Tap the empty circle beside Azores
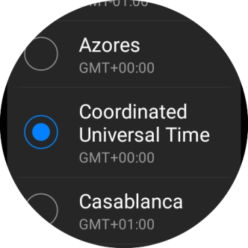This screenshot has width=248, height=248. tap(41, 54)
